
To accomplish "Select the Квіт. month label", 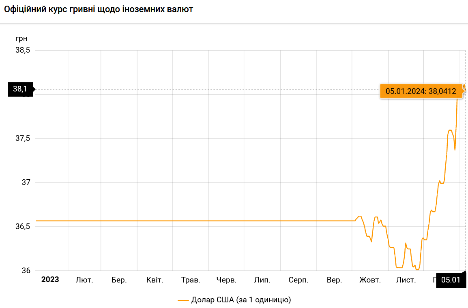I will tap(155, 280).
